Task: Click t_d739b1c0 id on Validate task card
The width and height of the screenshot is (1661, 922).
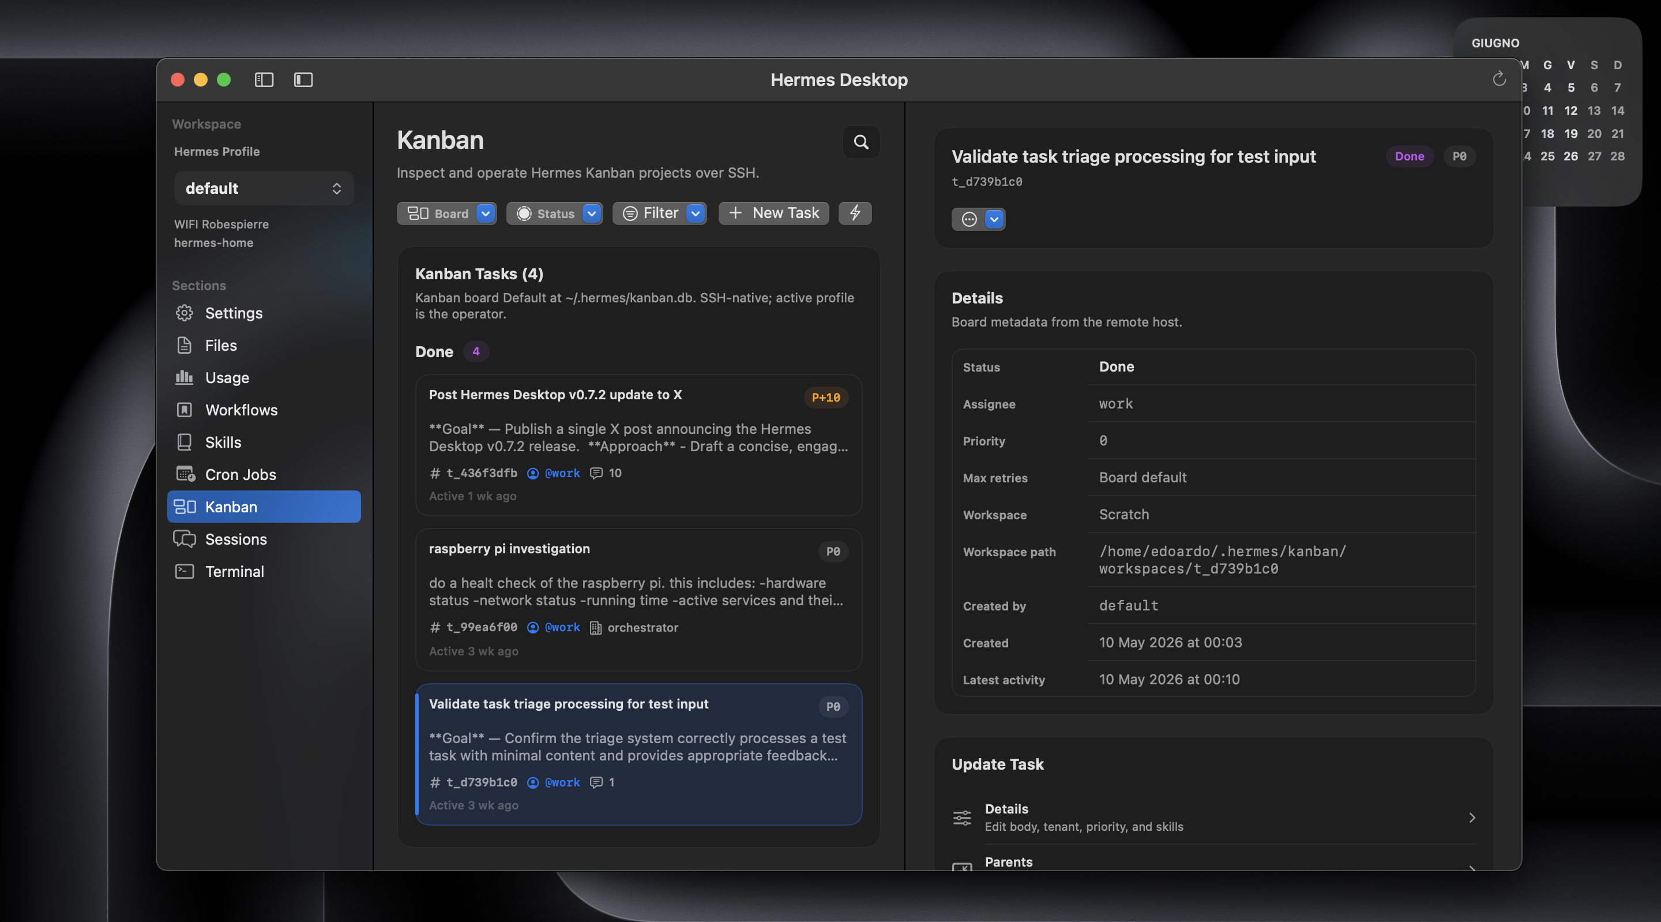Action: click(482, 782)
